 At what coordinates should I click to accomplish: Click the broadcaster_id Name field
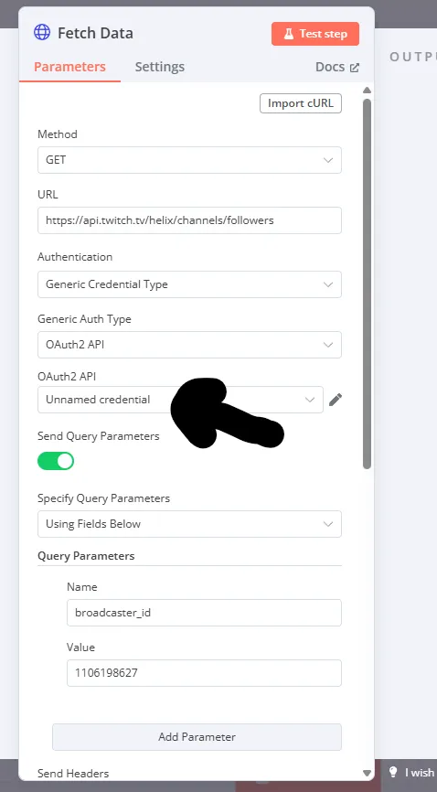point(204,613)
